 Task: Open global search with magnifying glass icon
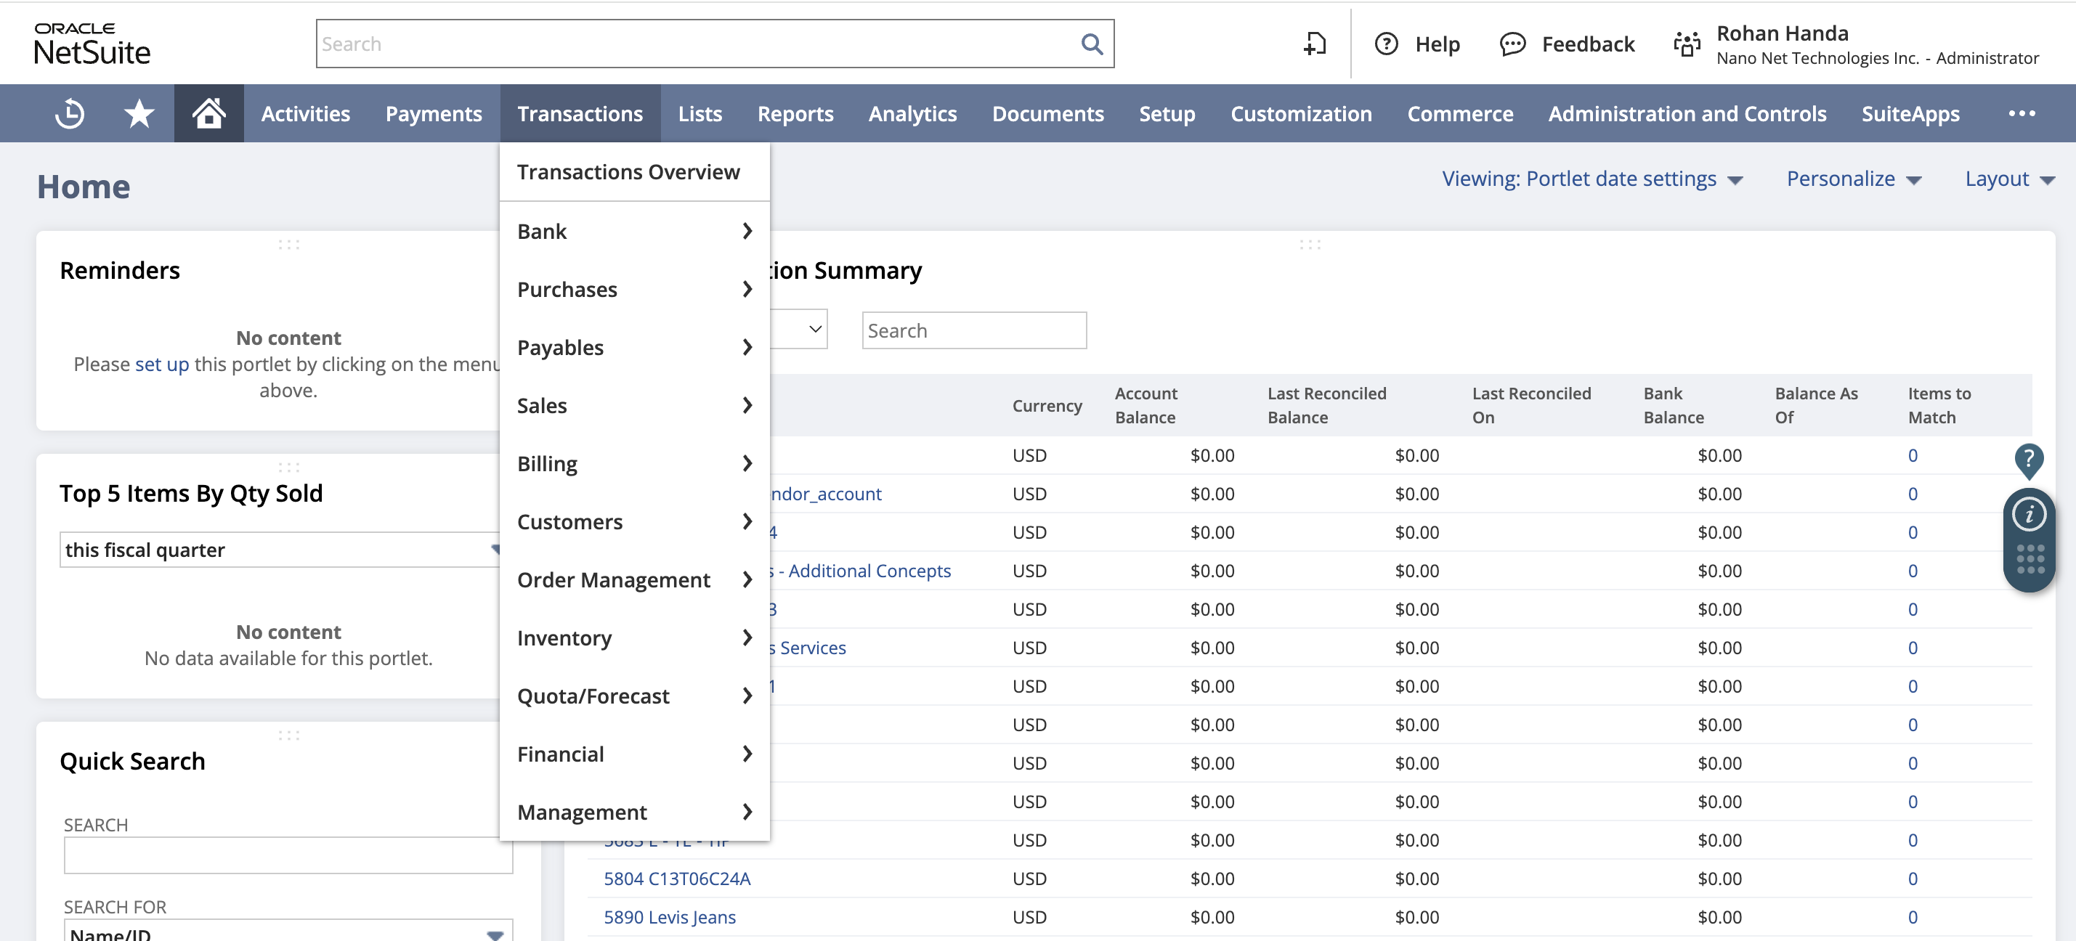[1092, 44]
